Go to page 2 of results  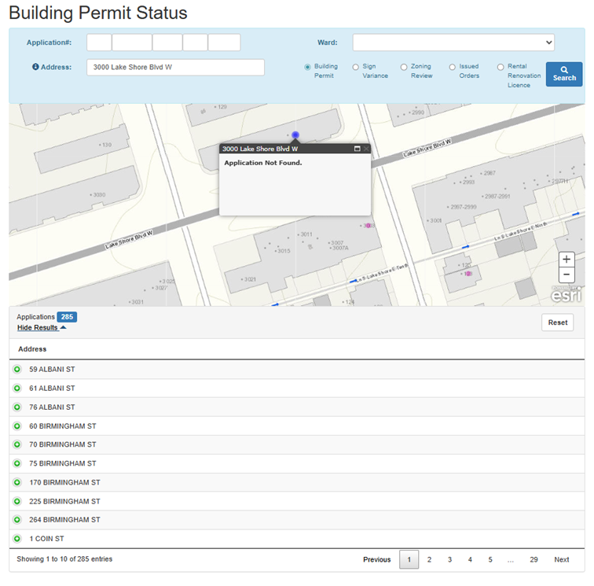point(429,559)
